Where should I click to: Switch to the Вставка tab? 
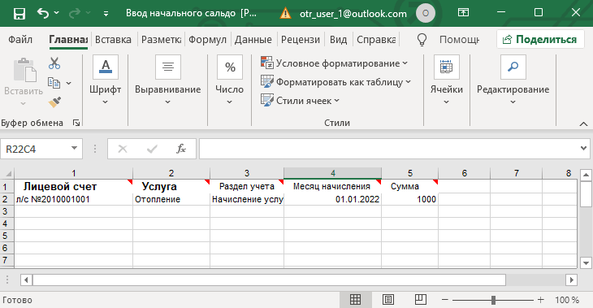(113, 39)
